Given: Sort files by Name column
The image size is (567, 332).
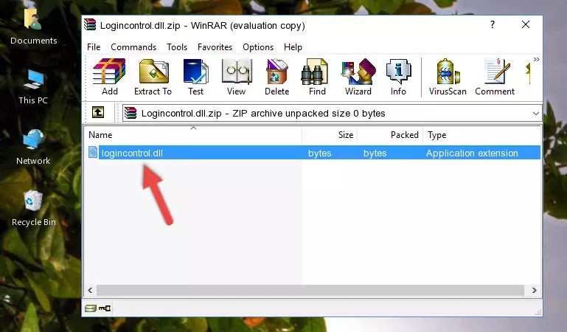Looking at the screenshot, I should point(193,135).
